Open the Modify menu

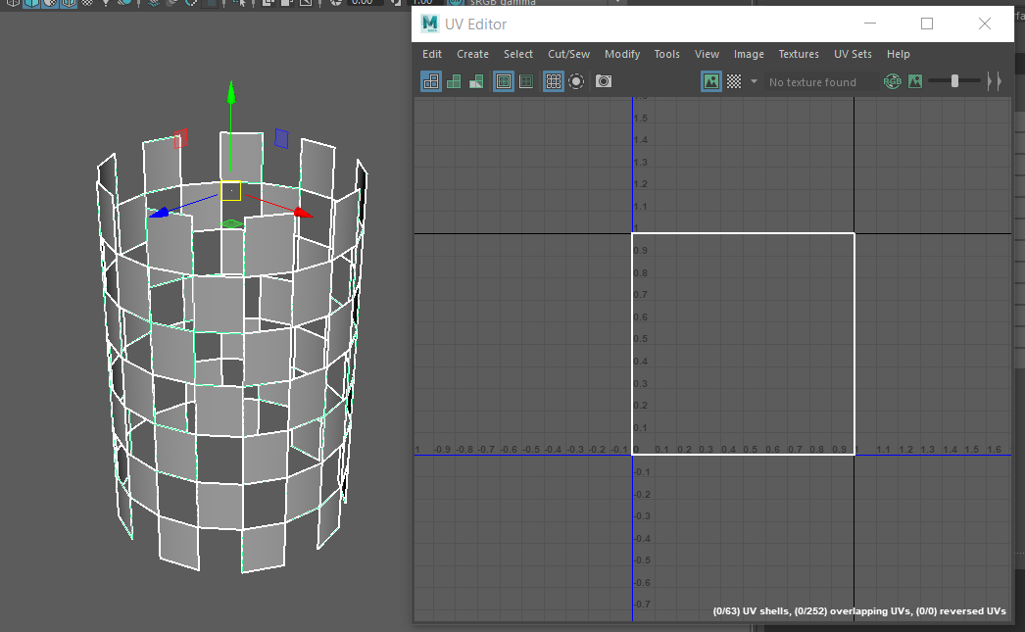pyautogui.click(x=622, y=54)
